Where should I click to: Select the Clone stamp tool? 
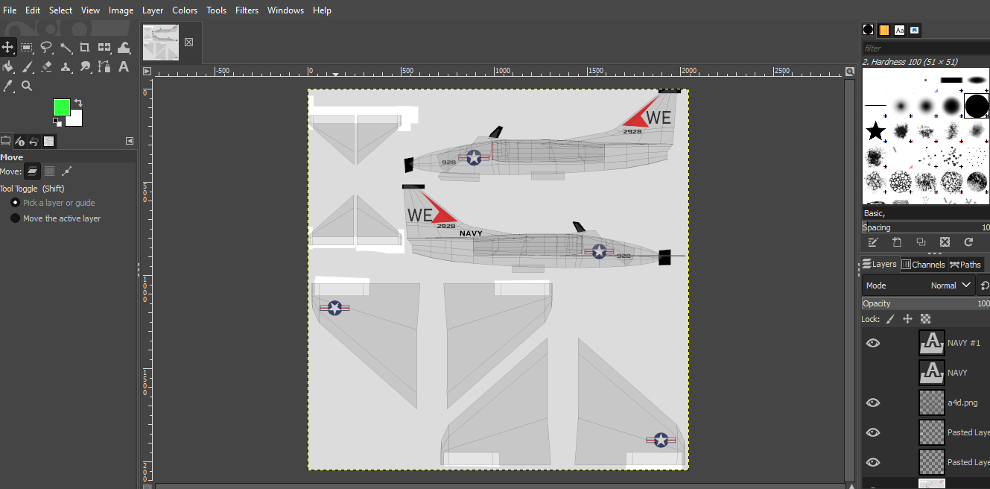(66, 66)
